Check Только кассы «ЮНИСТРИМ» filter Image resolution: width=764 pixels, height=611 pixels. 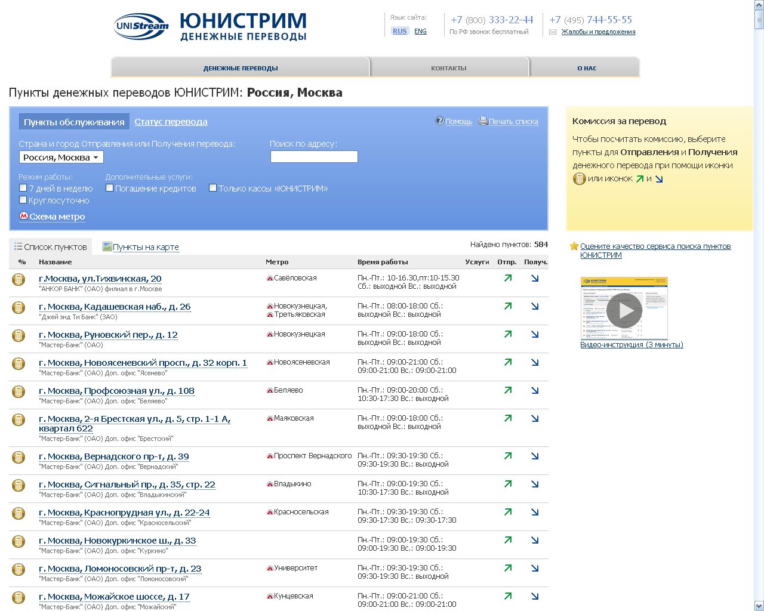pos(213,188)
